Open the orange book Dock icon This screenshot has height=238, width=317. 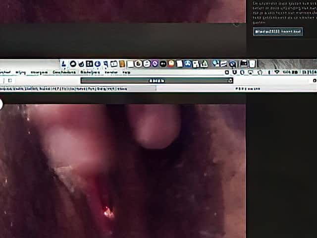[122, 64]
